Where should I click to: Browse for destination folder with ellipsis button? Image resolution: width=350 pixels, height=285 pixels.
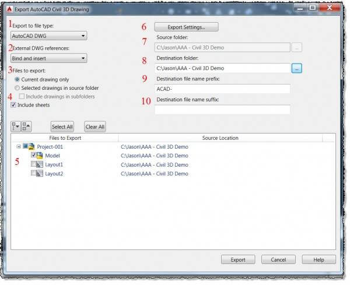(x=297, y=69)
